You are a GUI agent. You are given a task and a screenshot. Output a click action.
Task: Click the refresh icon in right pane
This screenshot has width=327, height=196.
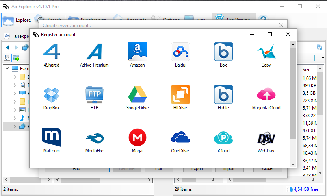pos(319,48)
